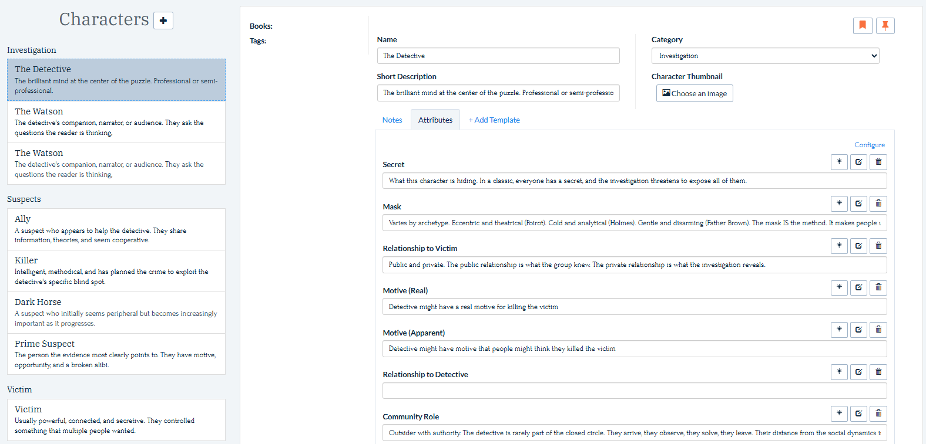Image resolution: width=926 pixels, height=444 pixels.
Task: Click the Add Template link
Action: (494, 120)
